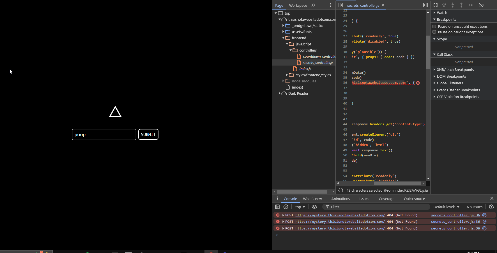Click the create live expression eye icon
This screenshot has height=253, width=497.
pos(314,207)
